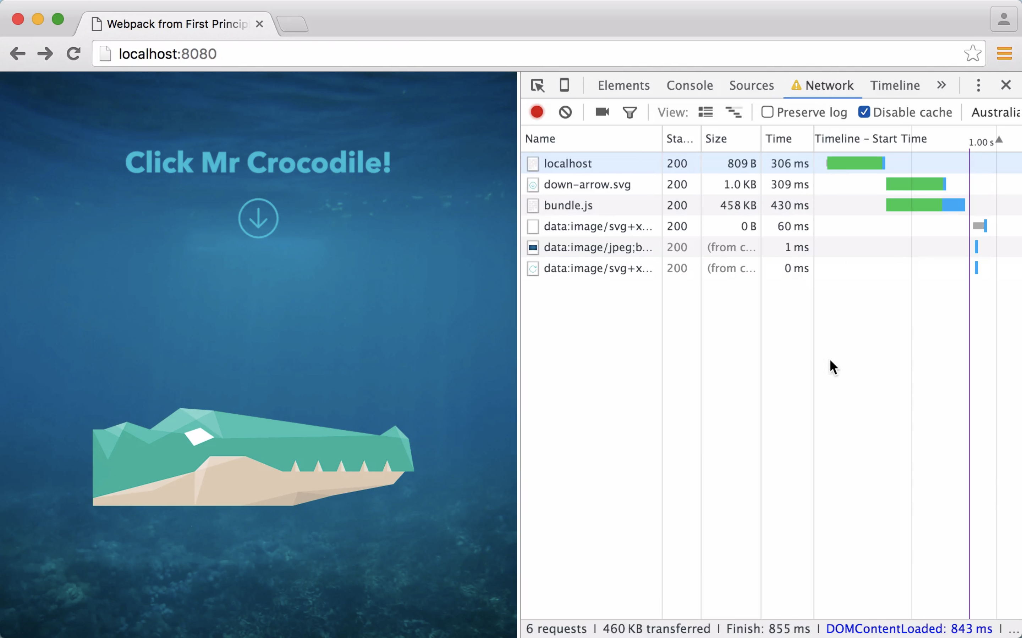This screenshot has width=1022, height=638.
Task: Enable the Preserve log checkbox
Action: tap(767, 112)
